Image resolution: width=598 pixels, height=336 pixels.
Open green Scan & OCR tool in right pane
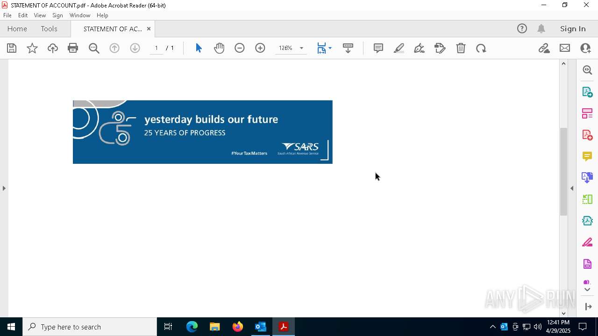pos(587,199)
